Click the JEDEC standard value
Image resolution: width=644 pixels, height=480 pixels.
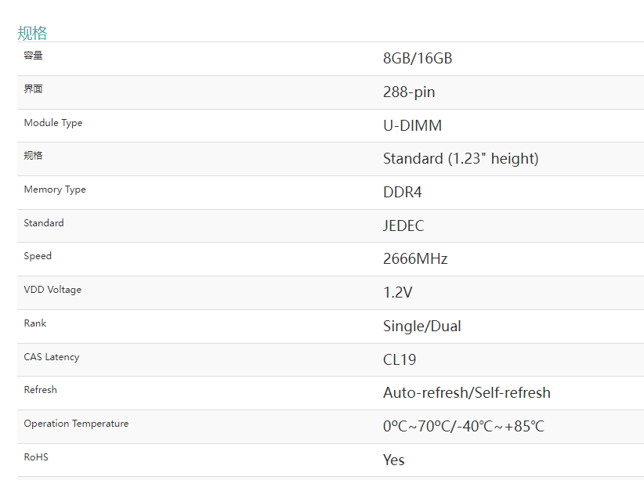click(403, 226)
